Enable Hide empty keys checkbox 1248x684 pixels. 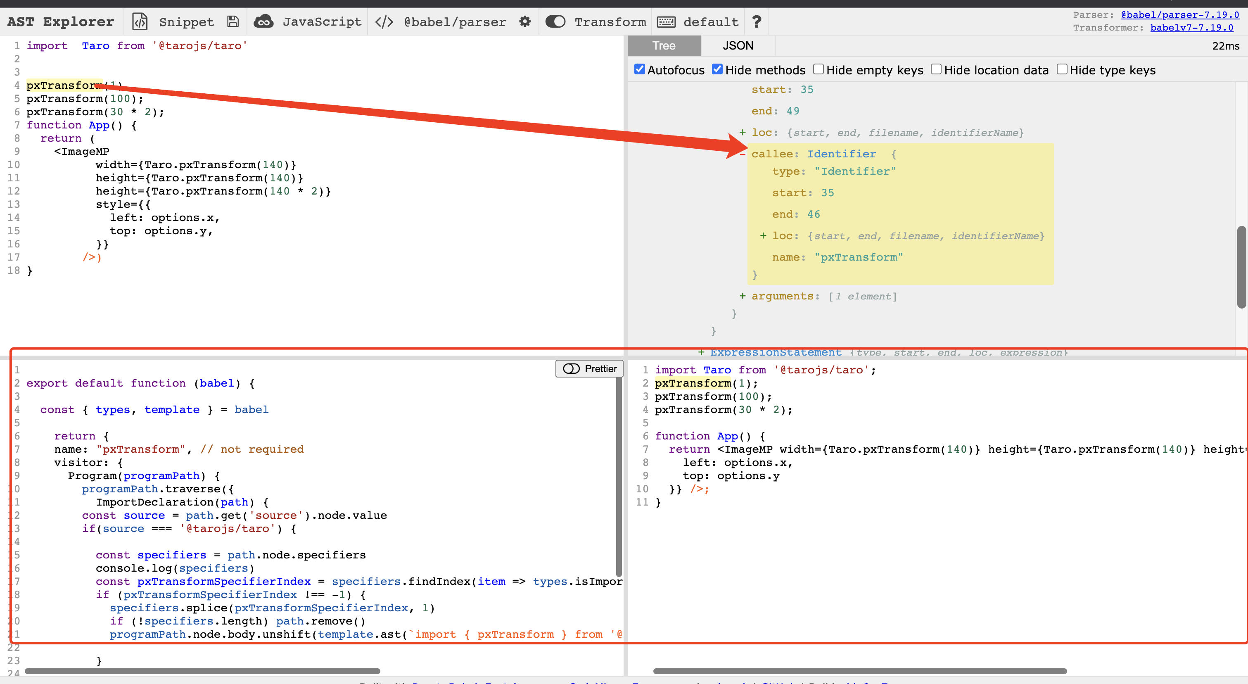[x=818, y=69]
